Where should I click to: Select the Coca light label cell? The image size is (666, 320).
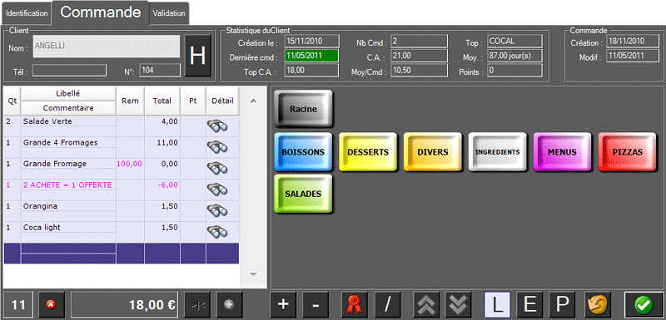(68, 227)
